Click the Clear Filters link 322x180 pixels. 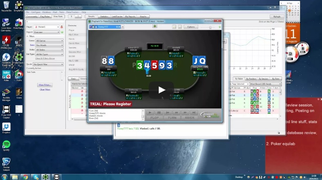click(45, 89)
